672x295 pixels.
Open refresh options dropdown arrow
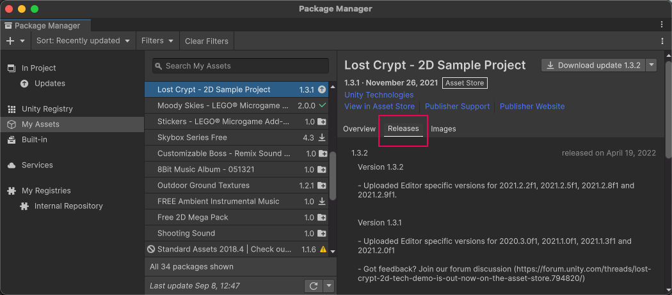pyautogui.click(x=329, y=286)
